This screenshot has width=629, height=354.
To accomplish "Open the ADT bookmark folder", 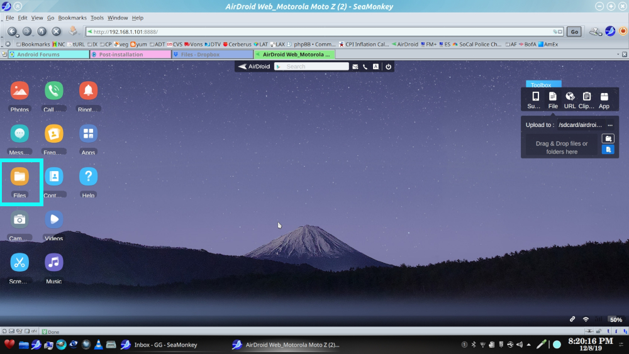I will point(157,44).
